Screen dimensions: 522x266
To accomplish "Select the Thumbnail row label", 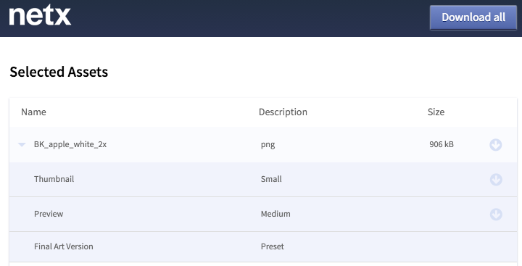I will coord(54,179).
